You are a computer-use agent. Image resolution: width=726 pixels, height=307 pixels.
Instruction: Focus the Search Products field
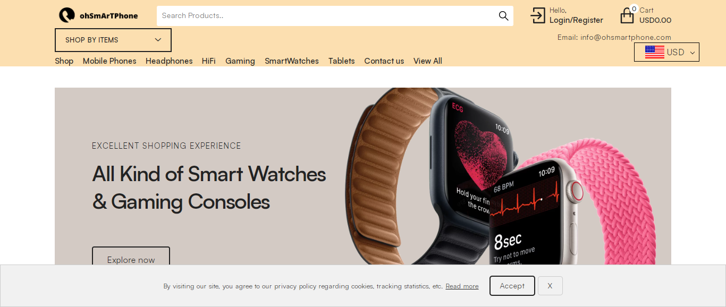(x=327, y=16)
